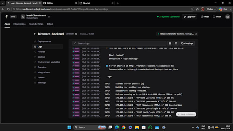The image size is (233, 131).
Task: Open a new browser tab with plus
Action: pos(118,3)
